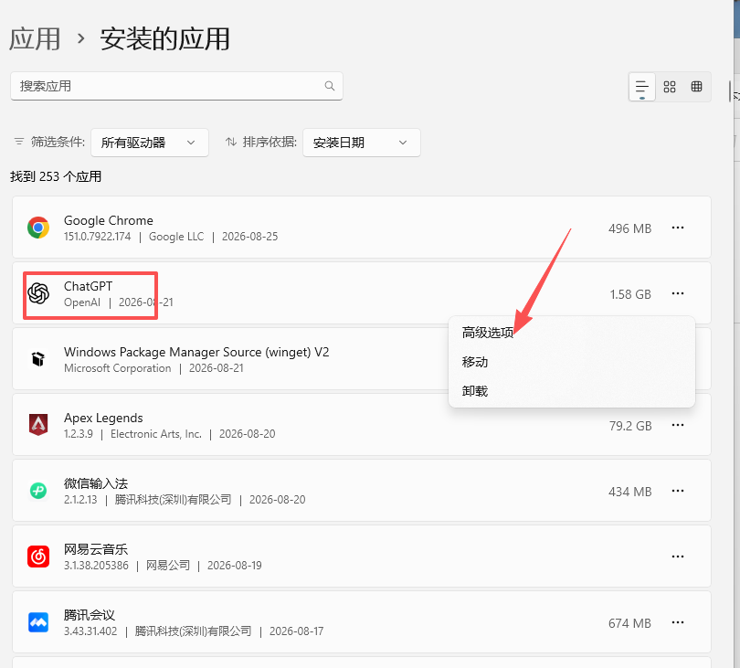
Task: Click the Google Chrome app name
Action: 109,220
